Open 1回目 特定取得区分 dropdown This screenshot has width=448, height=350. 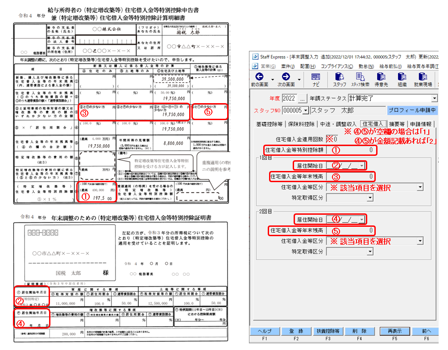(x=370, y=198)
